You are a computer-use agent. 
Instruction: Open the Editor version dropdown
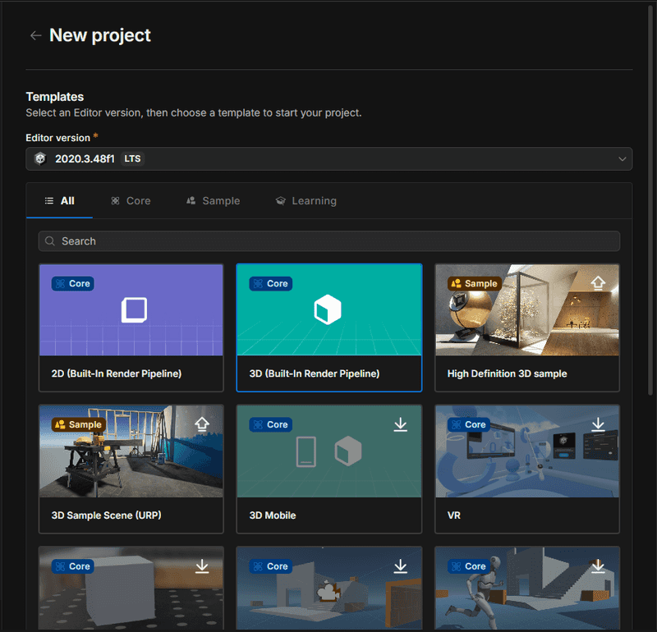(328, 158)
